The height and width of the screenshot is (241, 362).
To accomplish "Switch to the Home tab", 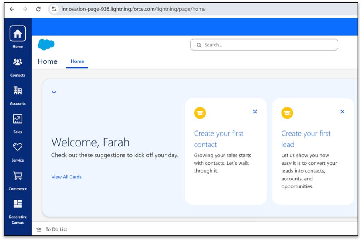I will tap(77, 61).
